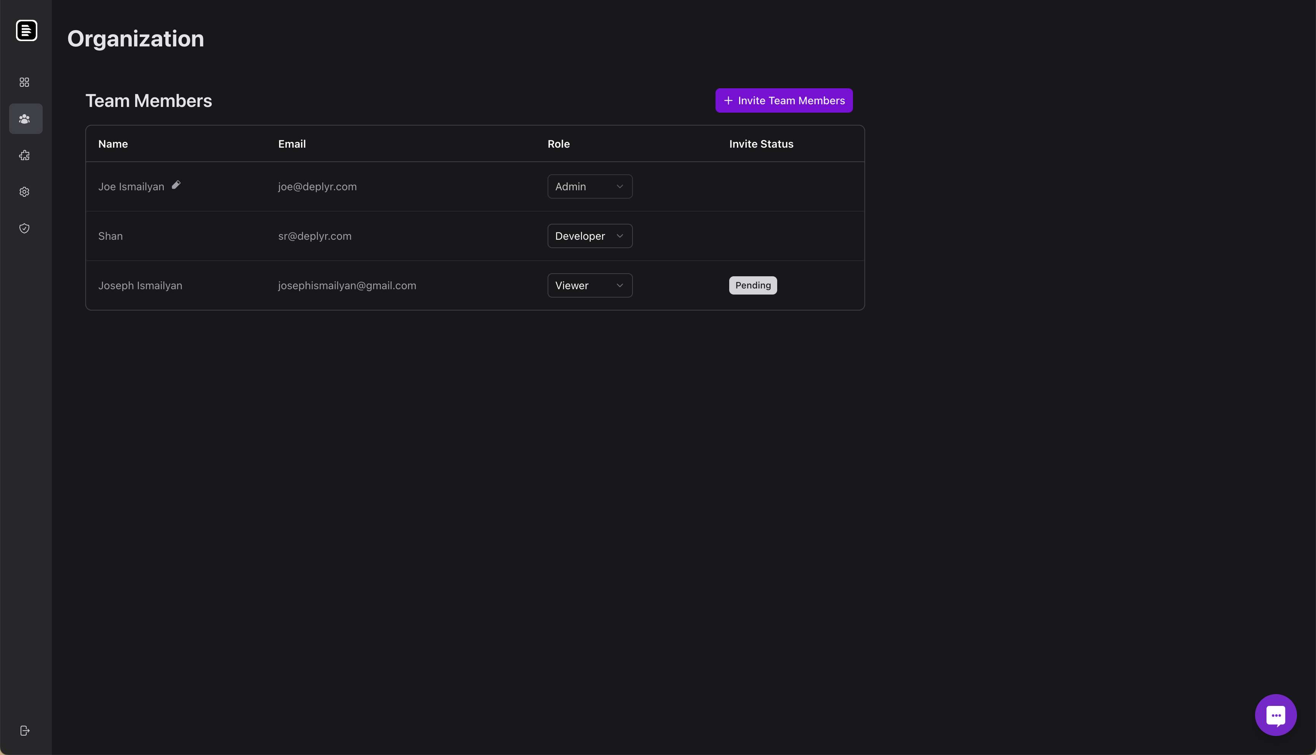Open the integrations puzzle icon

(24, 156)
